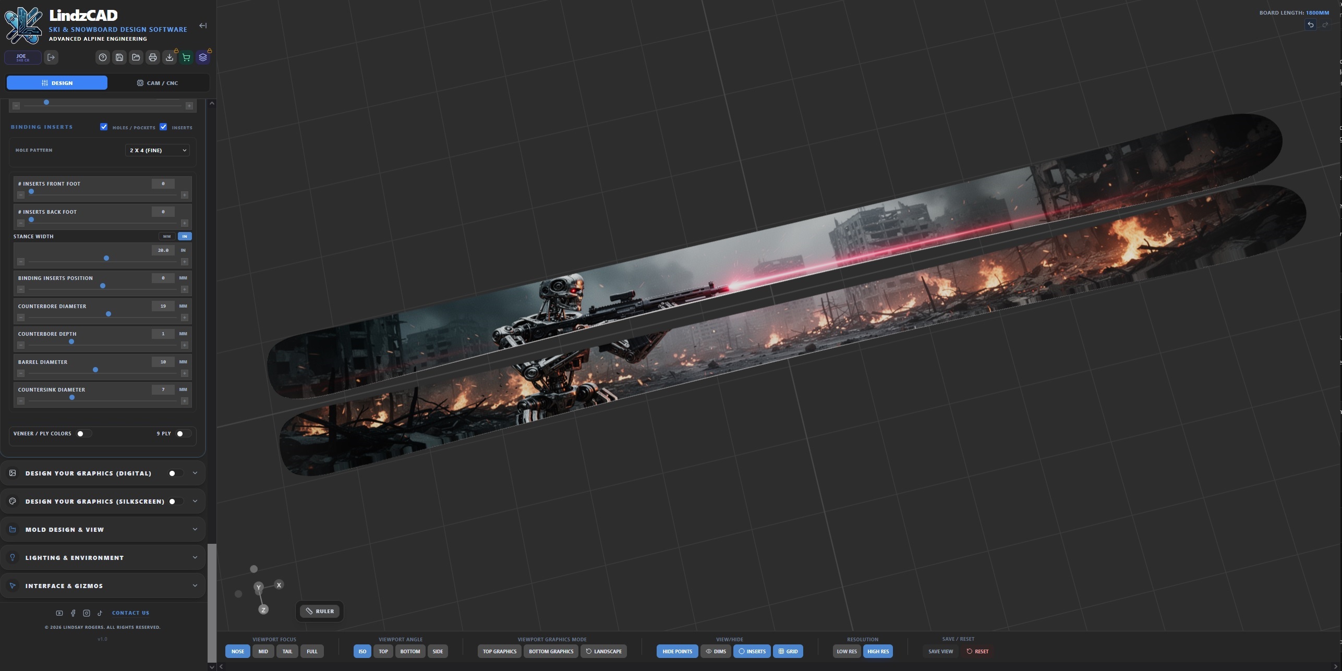Set viewport focus to Full
This screenshot has width=1342, height=671.
coord(312,651)
